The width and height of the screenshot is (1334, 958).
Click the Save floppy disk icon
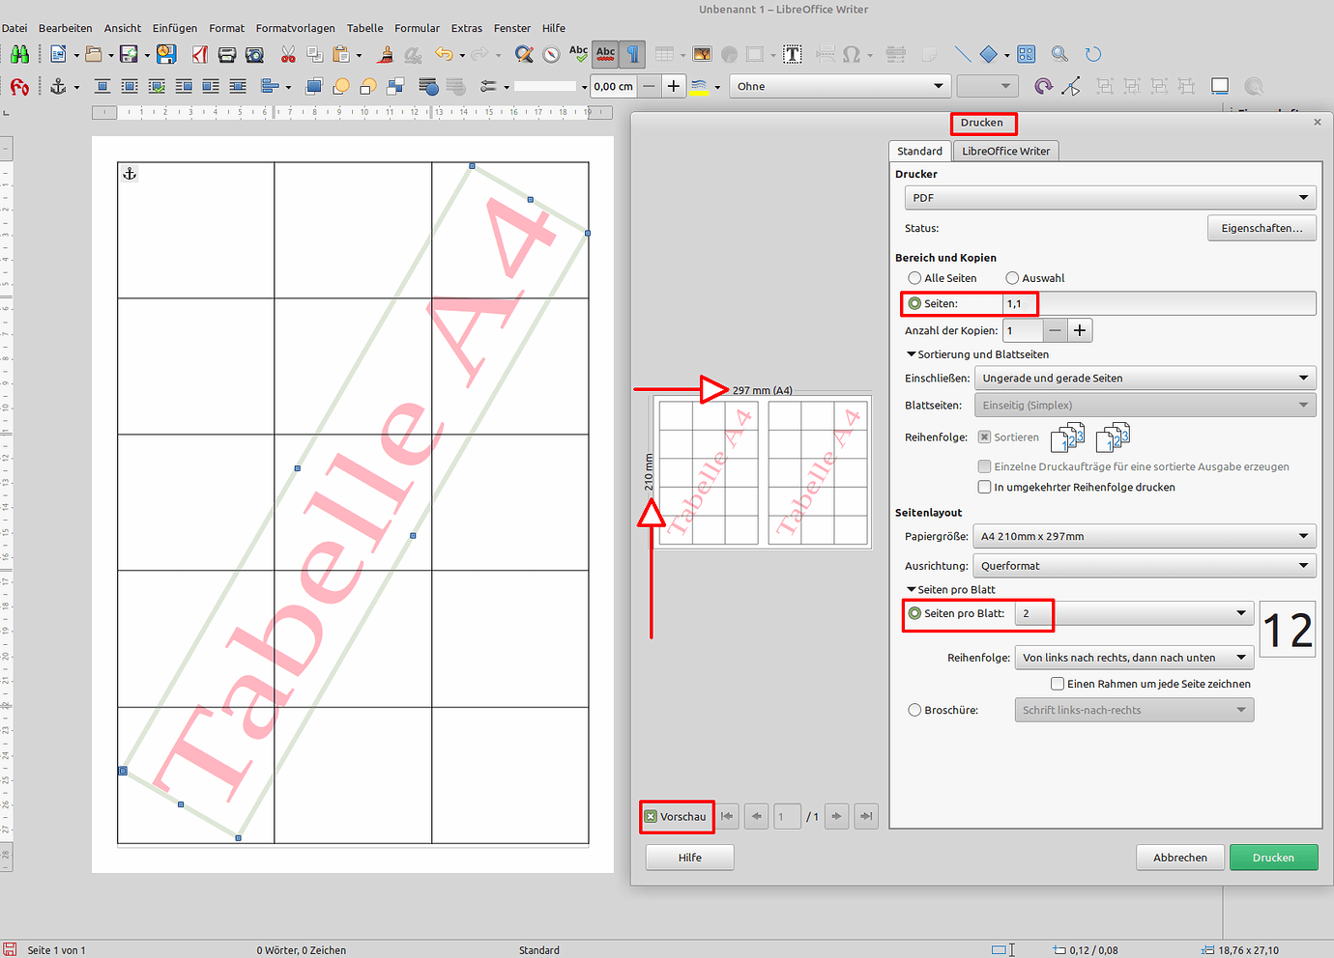(129, 54)
